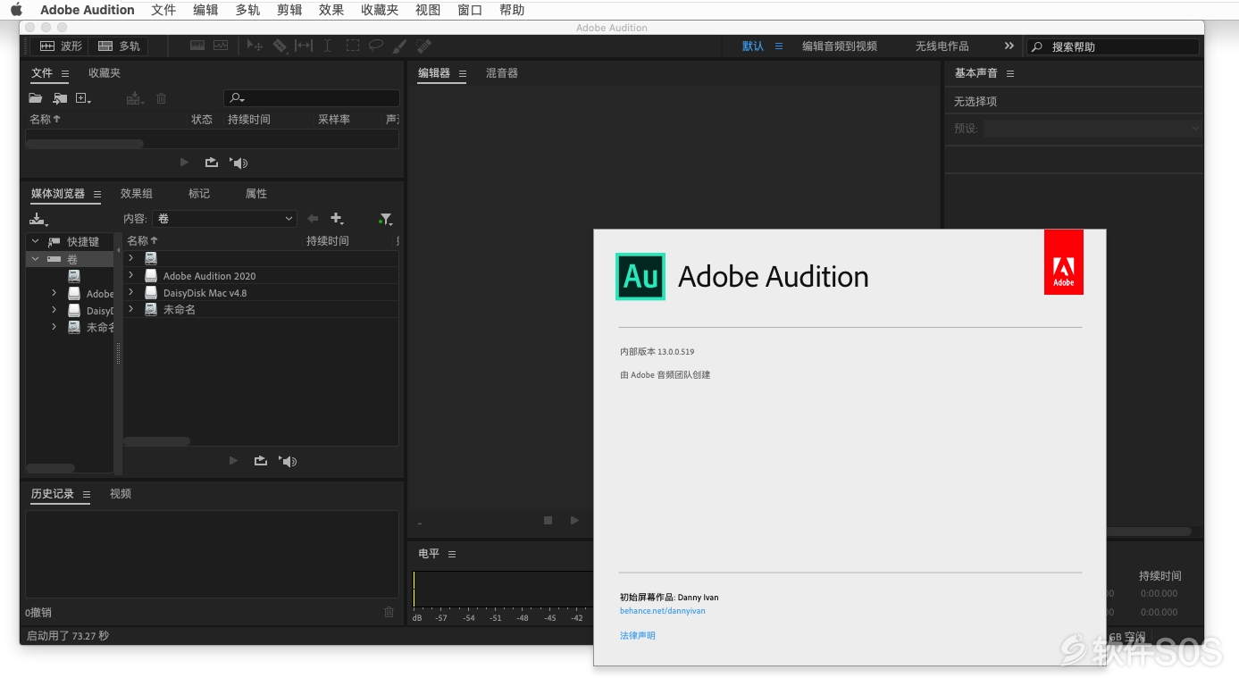Select the Marquee Selection tool
Viewport: 1239px width, 678px height.
point(353,46)
